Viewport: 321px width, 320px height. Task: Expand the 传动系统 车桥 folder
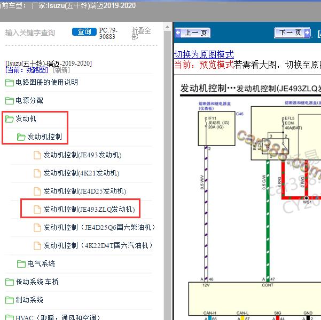pyautogui.click(x=37, y=282)
